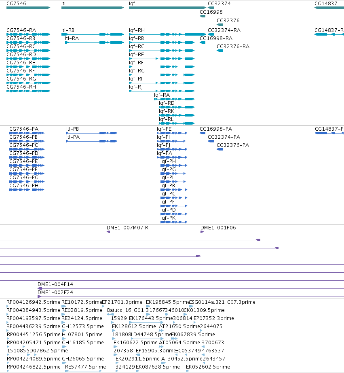Select EST EK128612.5prime label
Screen dimensions: 344x373
click(134, 326)
